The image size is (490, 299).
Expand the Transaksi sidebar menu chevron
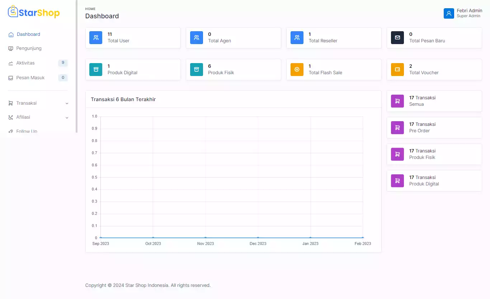point(67,104)
